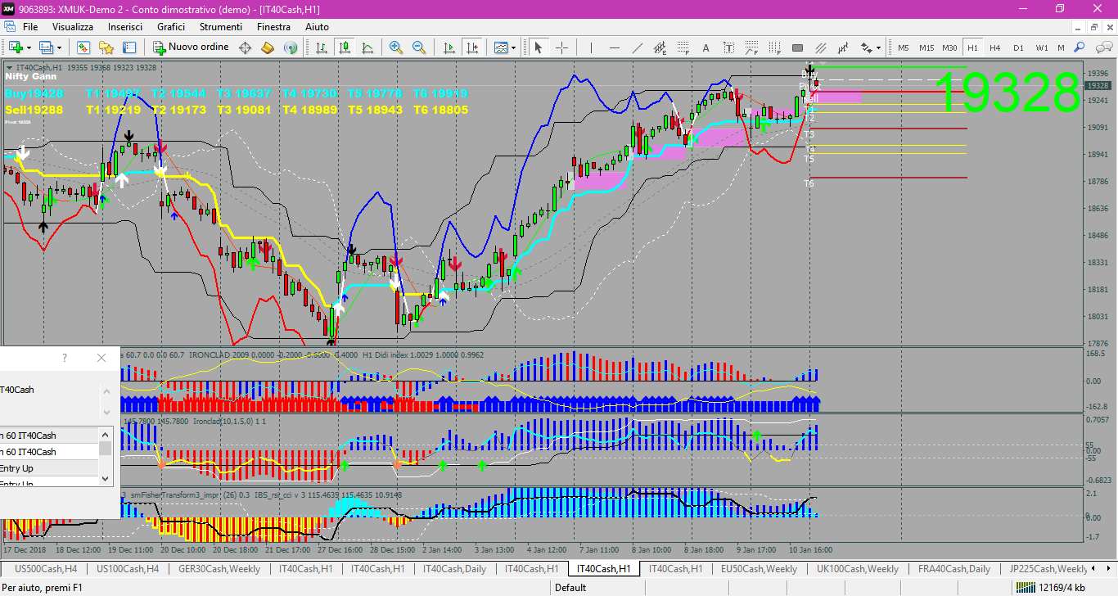Toggle the Navigator folder-star icon
The width and height of the screenshot is (1118, 596).
coord(106,47)
